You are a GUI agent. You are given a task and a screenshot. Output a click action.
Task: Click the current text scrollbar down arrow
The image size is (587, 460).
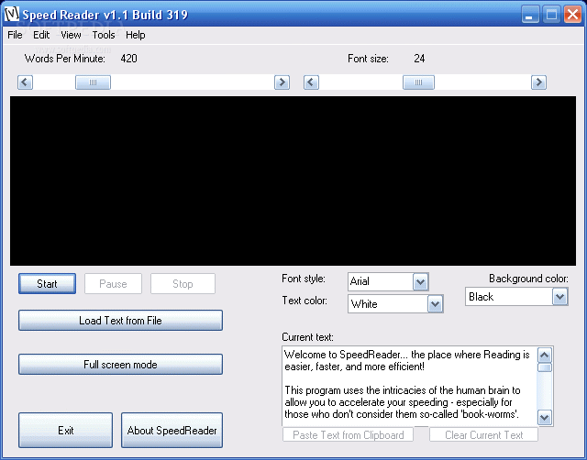545,417
